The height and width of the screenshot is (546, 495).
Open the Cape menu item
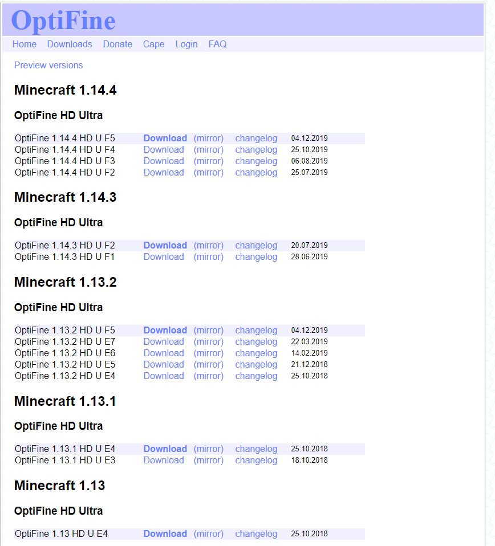tap(153, 44)
